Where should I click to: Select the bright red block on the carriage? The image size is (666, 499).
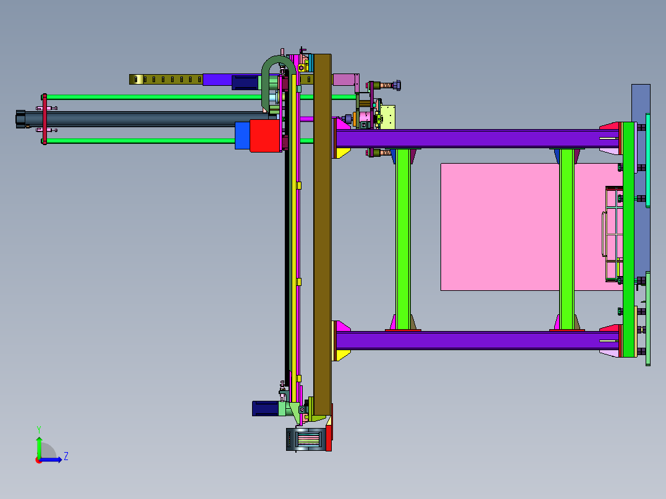pyautogui.click(x=266, y=135)
